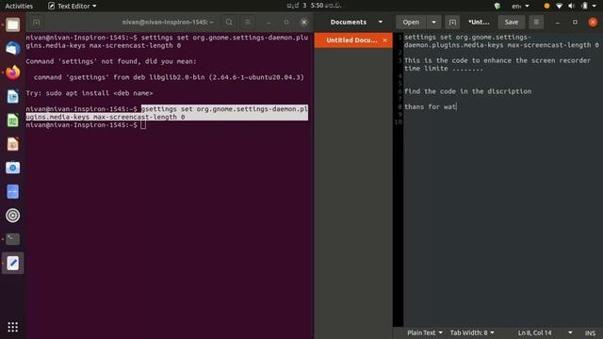Image resolution: width=603 pixels, height=339 pixels.
Task: Click the Text Editor dock icon
Action: point(12,263)
